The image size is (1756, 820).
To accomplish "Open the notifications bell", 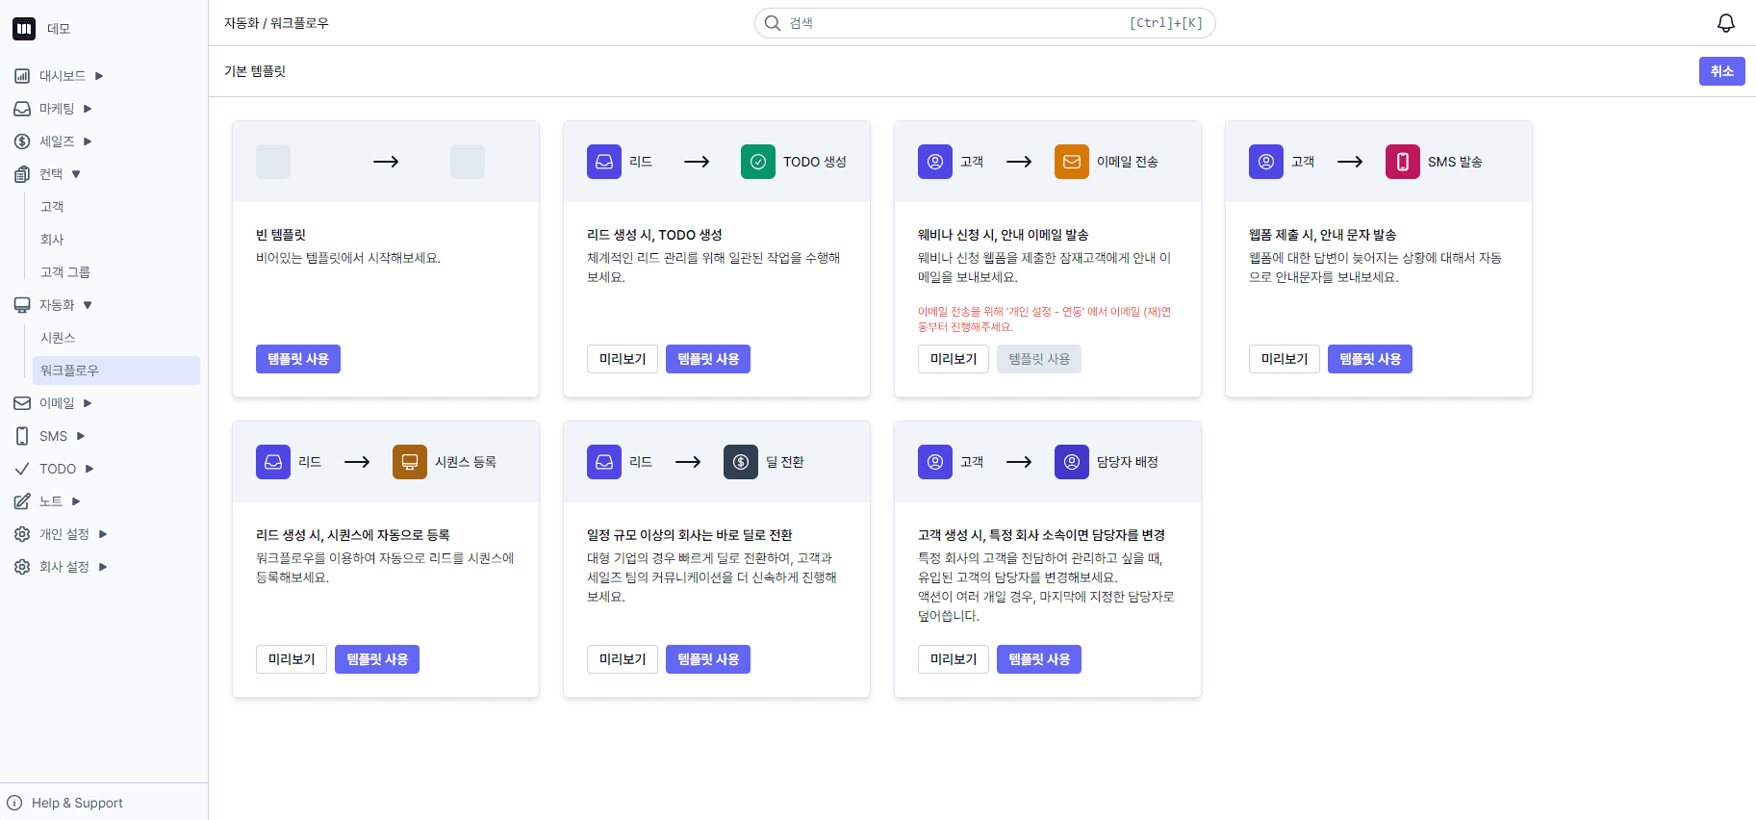I will tap(1726, 23).
